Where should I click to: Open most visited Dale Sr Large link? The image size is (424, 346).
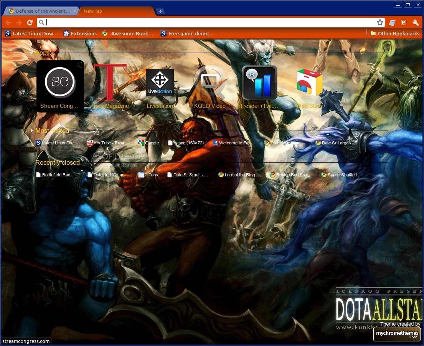[x=336, y=143]
